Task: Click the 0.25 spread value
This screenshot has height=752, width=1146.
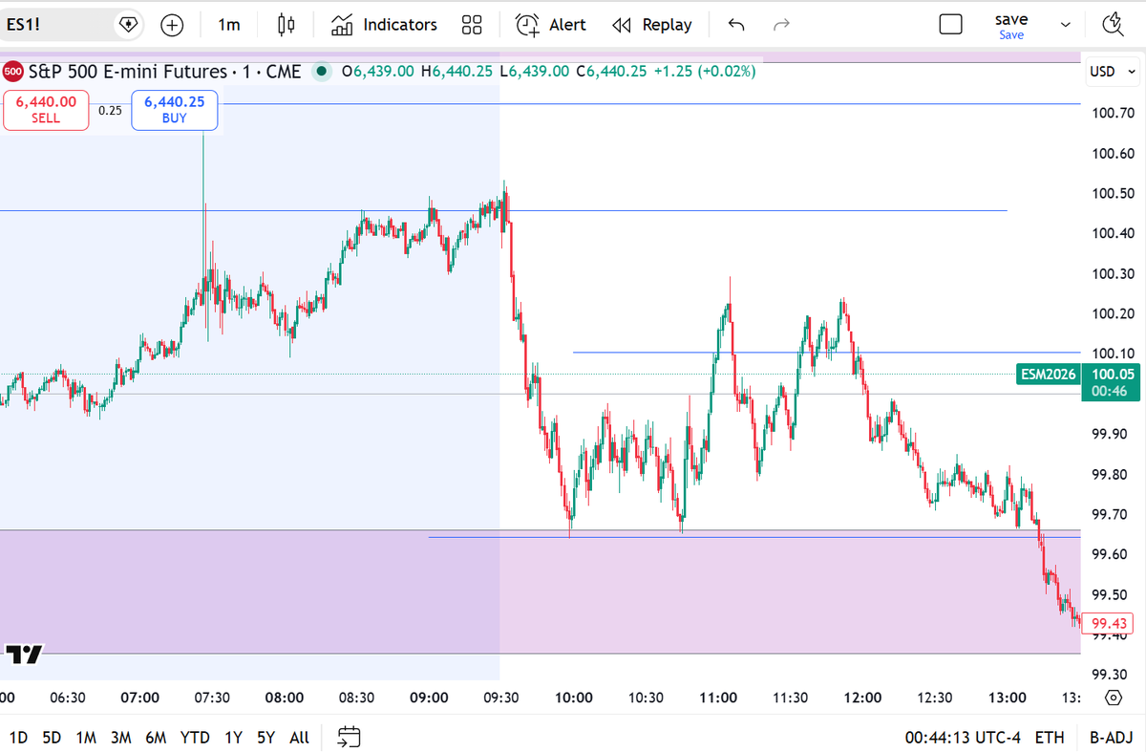Action: (x=111, y=110)
